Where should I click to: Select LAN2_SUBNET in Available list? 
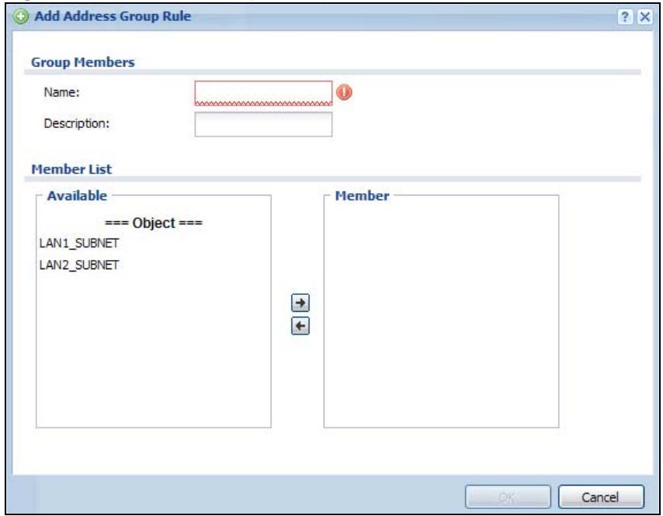tap(79, 265)
